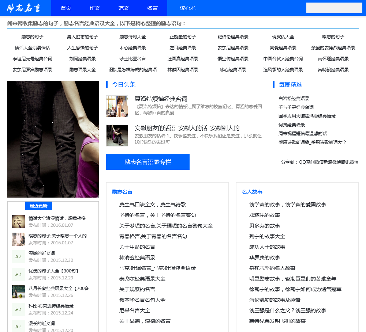
Task: Click the 励志名言语录专栏 button
Action: click(148, 162)
